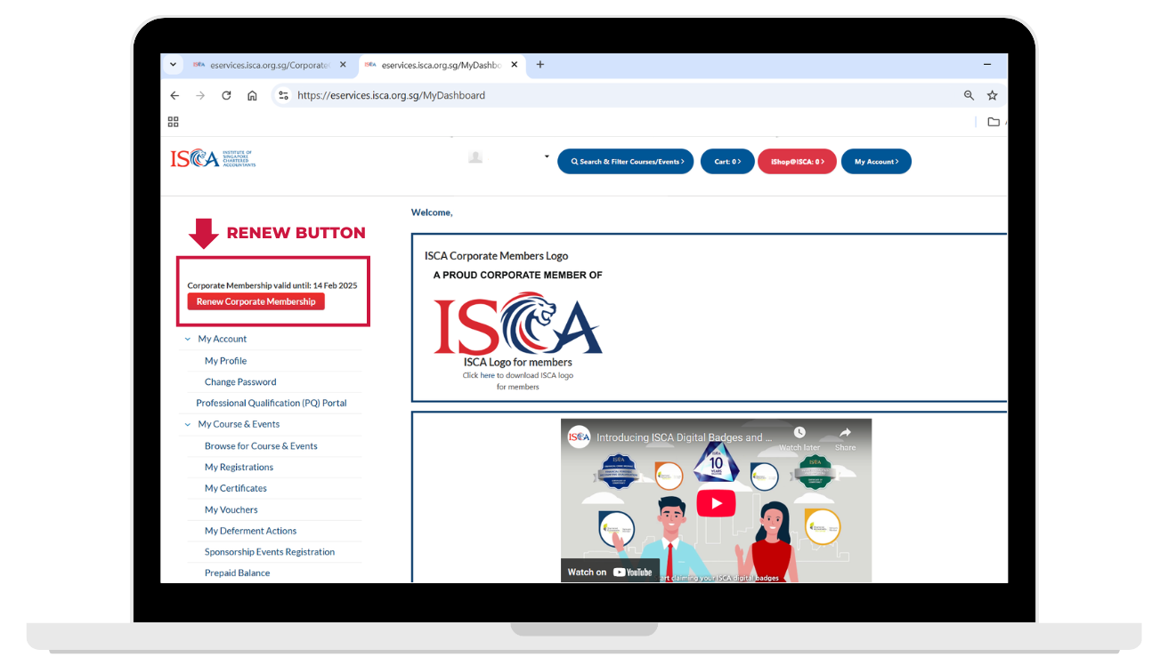Screen dimensions: 1160x665
Task: Minimize the browser window
Action: tap(987, 65)
